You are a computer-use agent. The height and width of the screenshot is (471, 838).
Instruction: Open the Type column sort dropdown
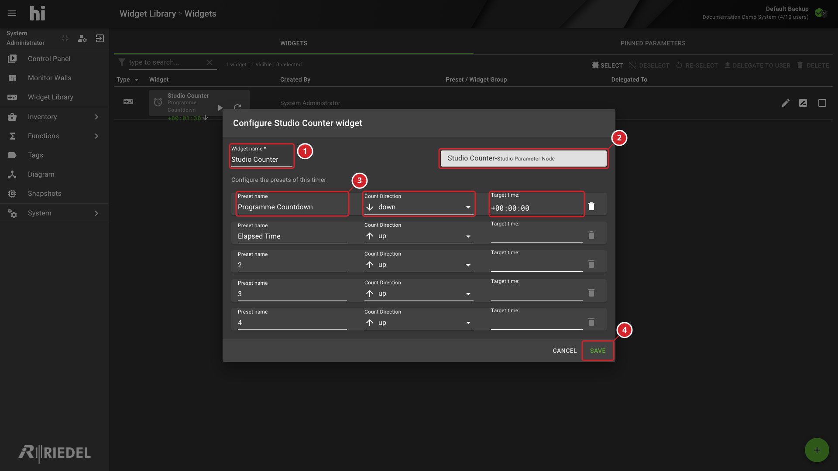(x=137, y=80)
